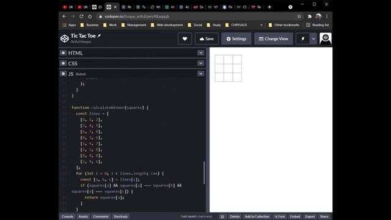Click the HTML panel header
Viewport: 391px width, 220px height.
pyautogui.click(x=132, y=53)
